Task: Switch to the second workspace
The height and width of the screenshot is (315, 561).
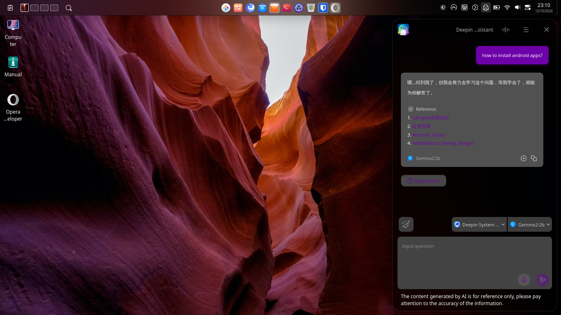Action: pos(34,8)
